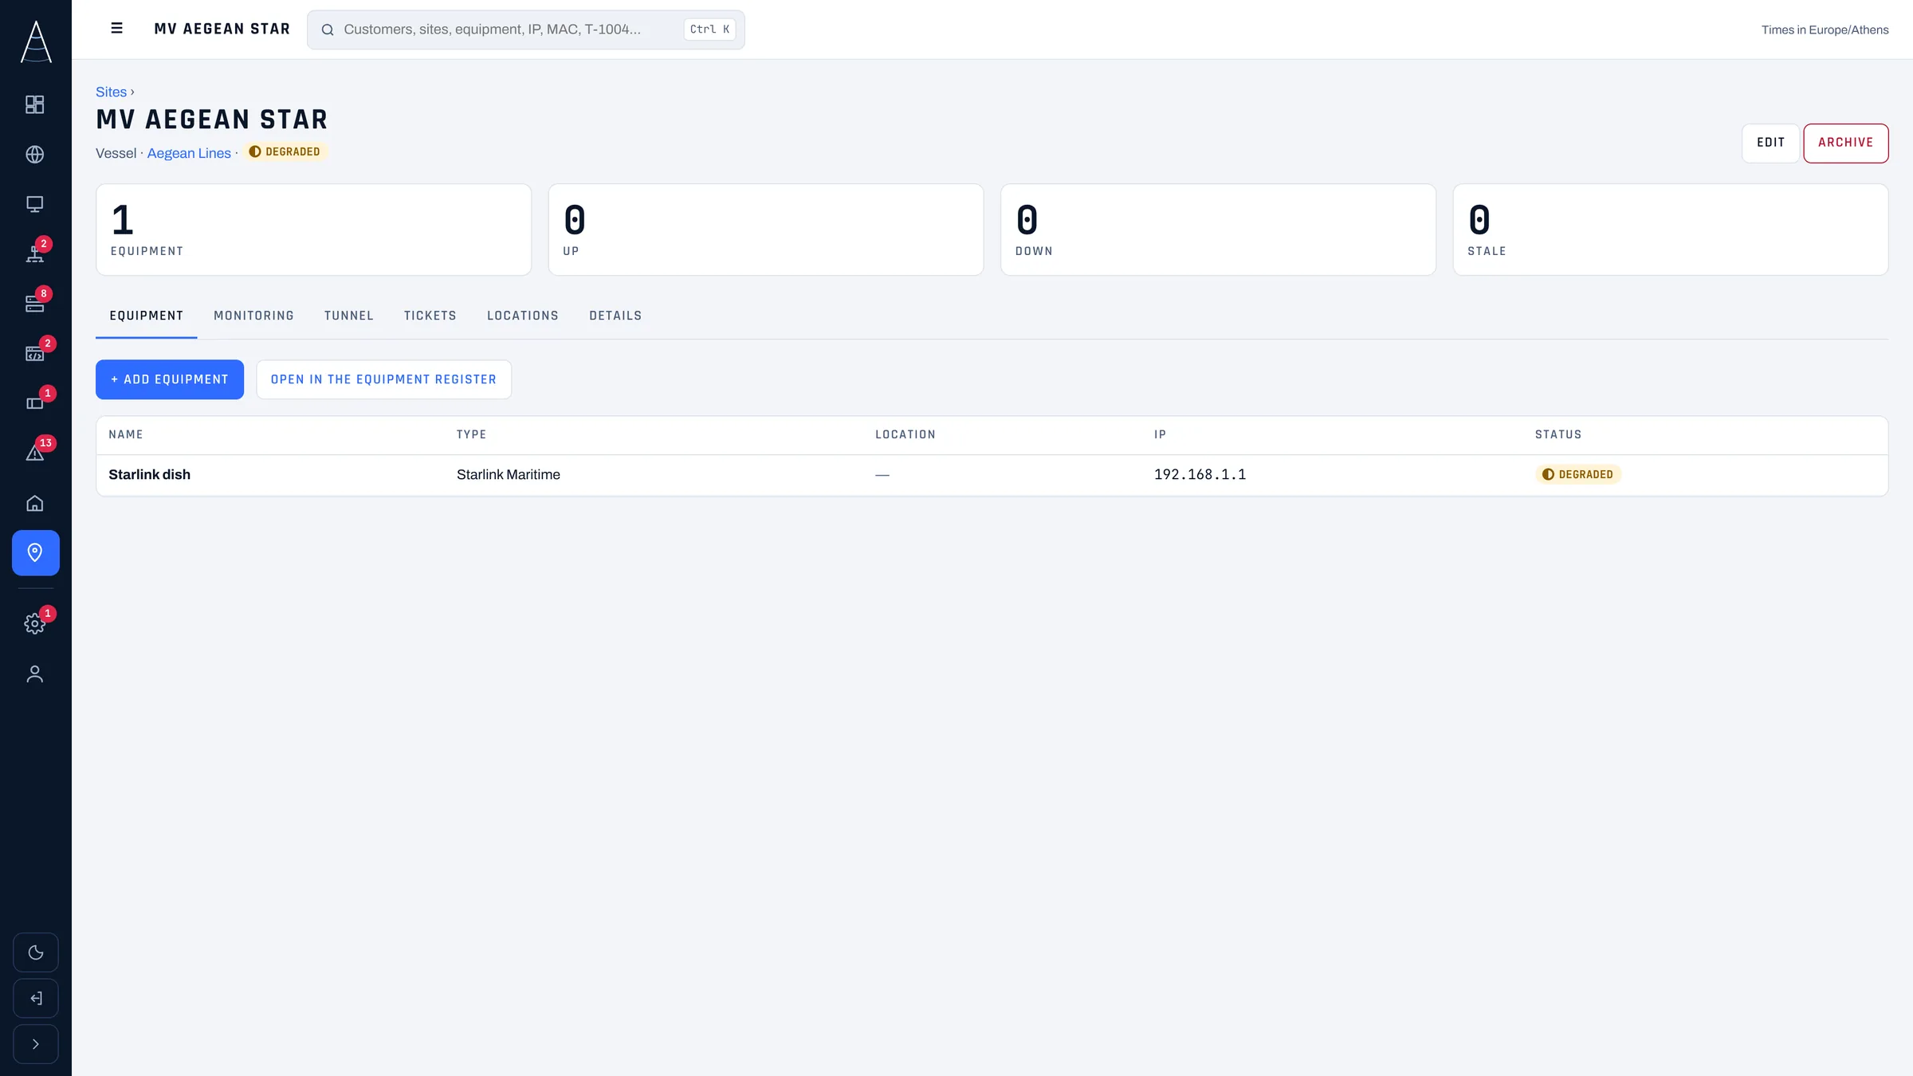The image size is (1913, 1076).
Task: Click the logout arrow icon in sidebar
Action: click(x=36, y=998)
